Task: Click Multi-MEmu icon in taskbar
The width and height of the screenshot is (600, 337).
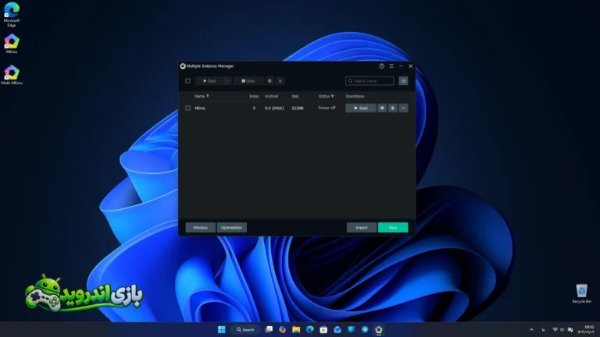Action: (x=379, y=329)
